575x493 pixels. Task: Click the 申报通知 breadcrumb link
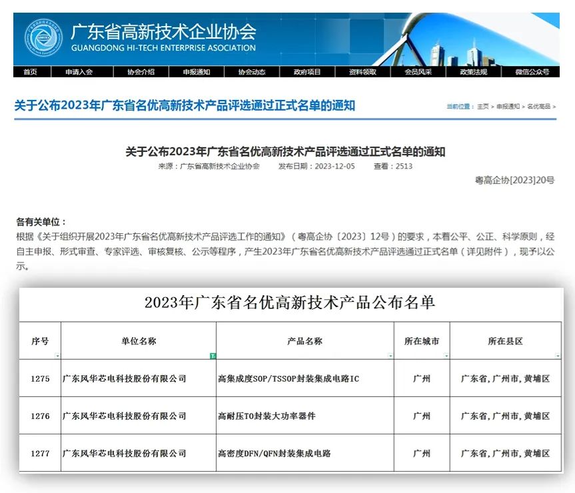(x=508, y=107)
